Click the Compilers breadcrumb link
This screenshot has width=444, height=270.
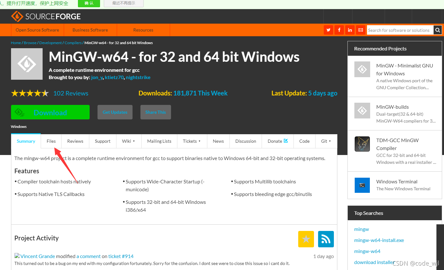click(73, 43)
